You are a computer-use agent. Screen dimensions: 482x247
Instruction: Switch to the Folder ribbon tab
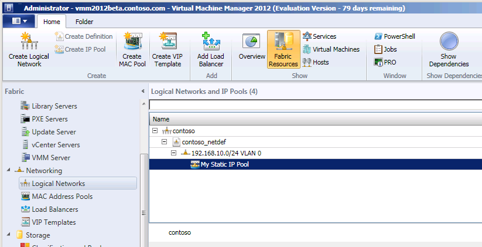(x=84, y=22)
